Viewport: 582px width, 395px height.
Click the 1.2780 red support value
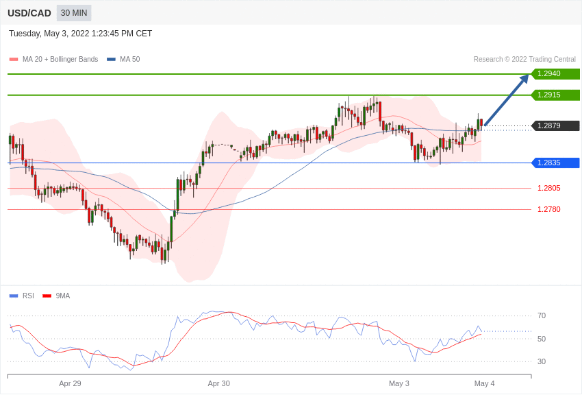point(549,209)
